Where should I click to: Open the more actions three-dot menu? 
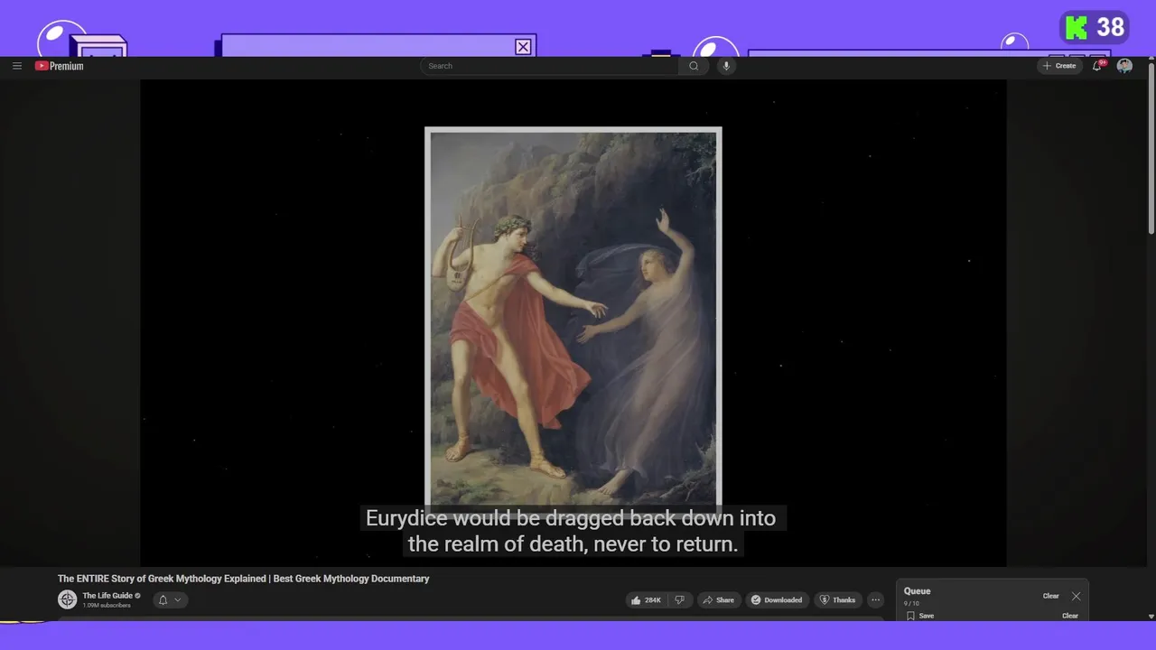coord(875,599)
